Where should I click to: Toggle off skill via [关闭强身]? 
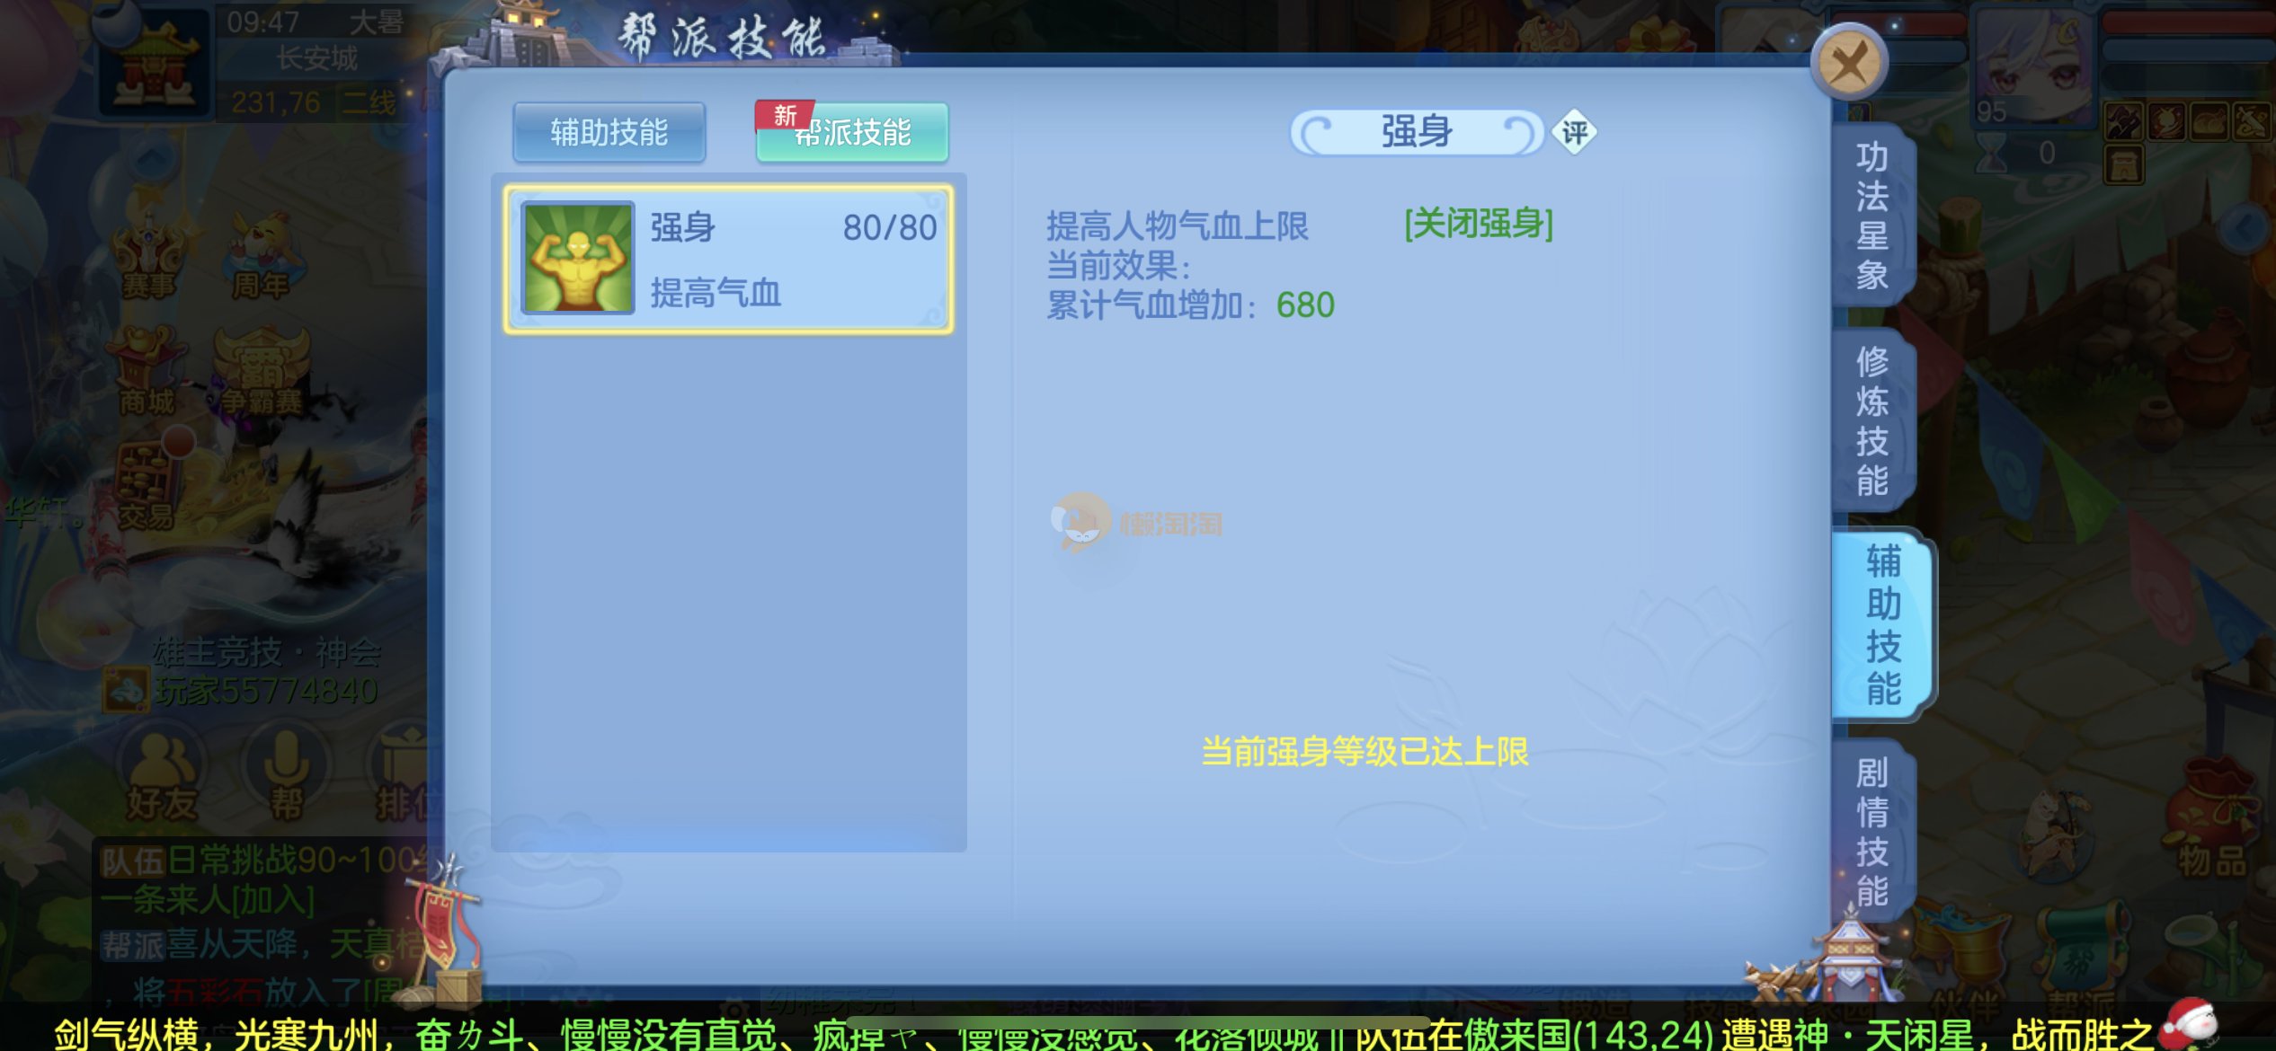click(x=1479, y=224)
